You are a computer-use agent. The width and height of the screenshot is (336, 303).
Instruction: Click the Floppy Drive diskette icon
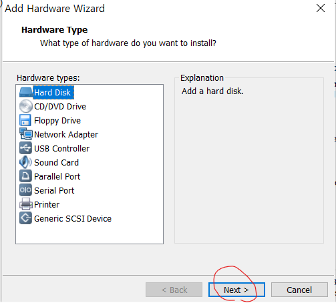25,120
